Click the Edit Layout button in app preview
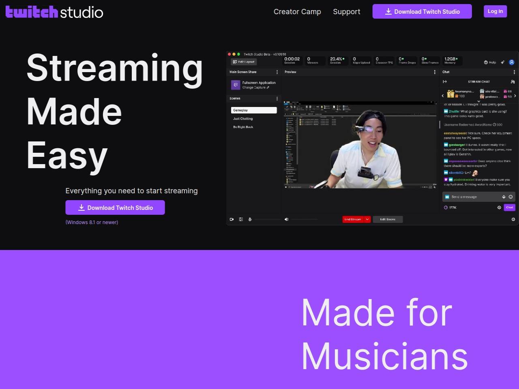This screenshot has width=519, height=389. click(x=244, y=62)
